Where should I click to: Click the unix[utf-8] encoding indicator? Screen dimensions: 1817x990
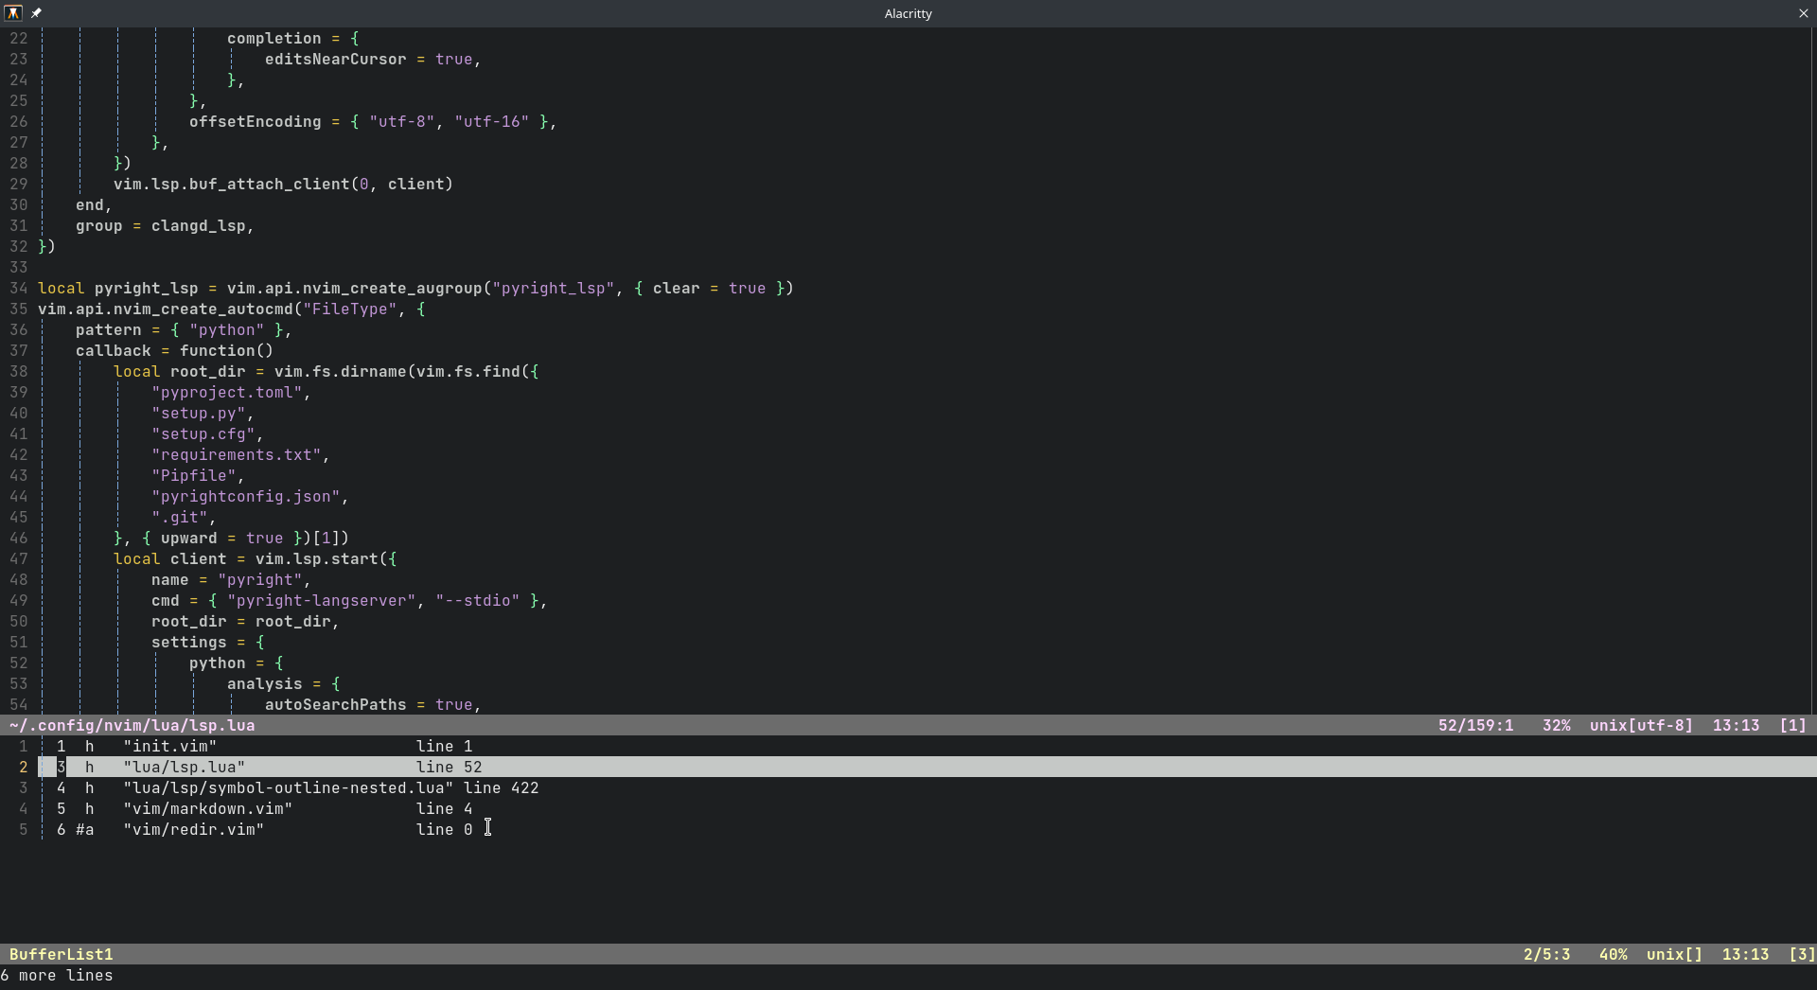pyautogui.click(x=1641, y=725)
